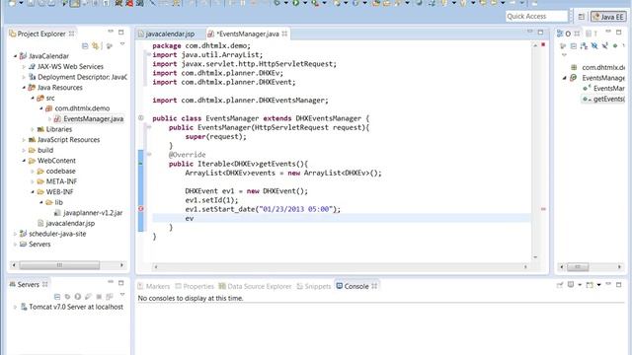632x355 pixels.
Task: Open console dropdown in Console toolbar
Action: [598, 285]
